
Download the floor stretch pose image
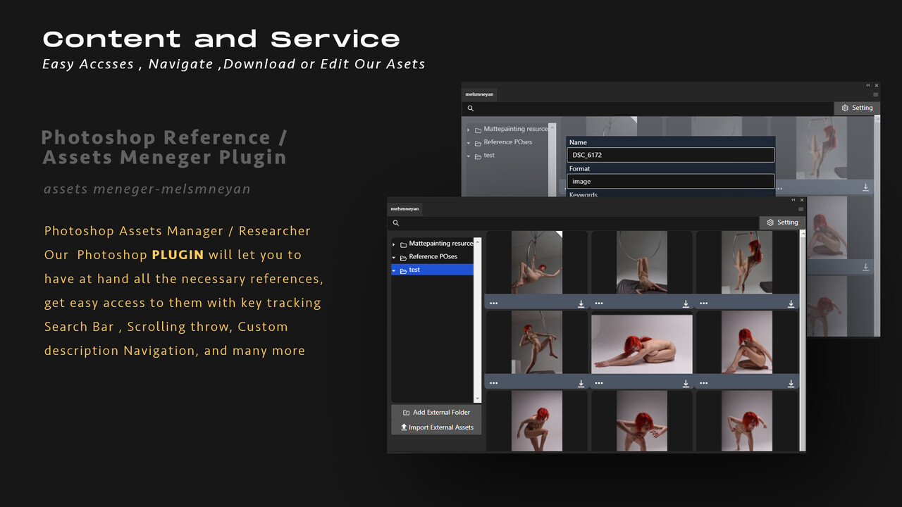tap(686, 383)
